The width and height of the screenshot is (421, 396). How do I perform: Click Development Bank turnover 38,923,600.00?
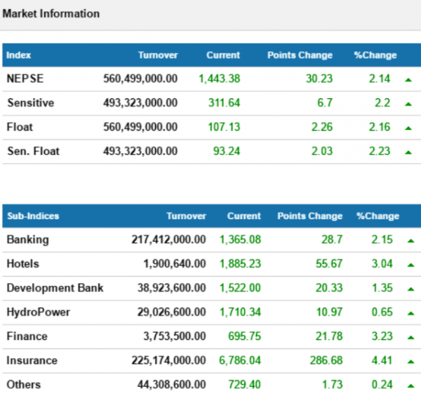coord(172,288)
